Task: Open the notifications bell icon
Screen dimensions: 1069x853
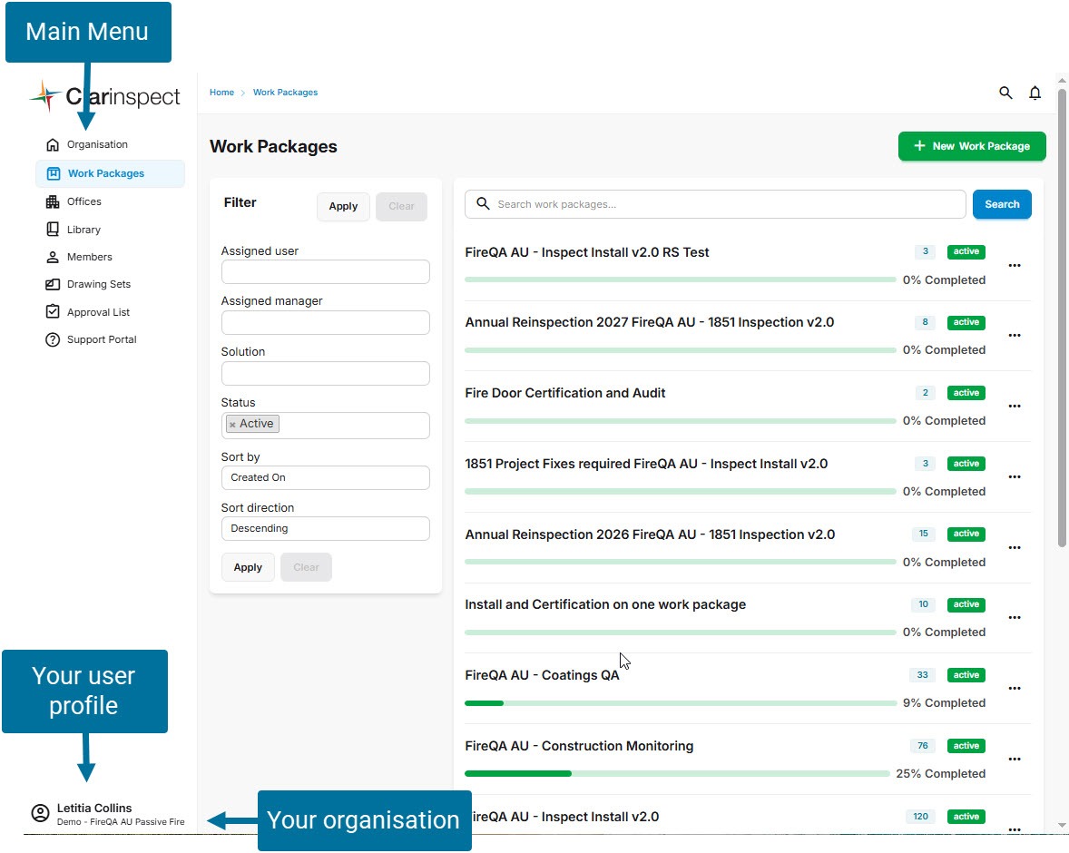Action: click(x=1035, y=93)
